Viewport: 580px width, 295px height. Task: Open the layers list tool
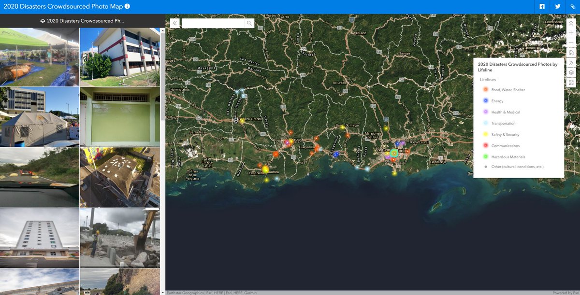click(571, 72)
